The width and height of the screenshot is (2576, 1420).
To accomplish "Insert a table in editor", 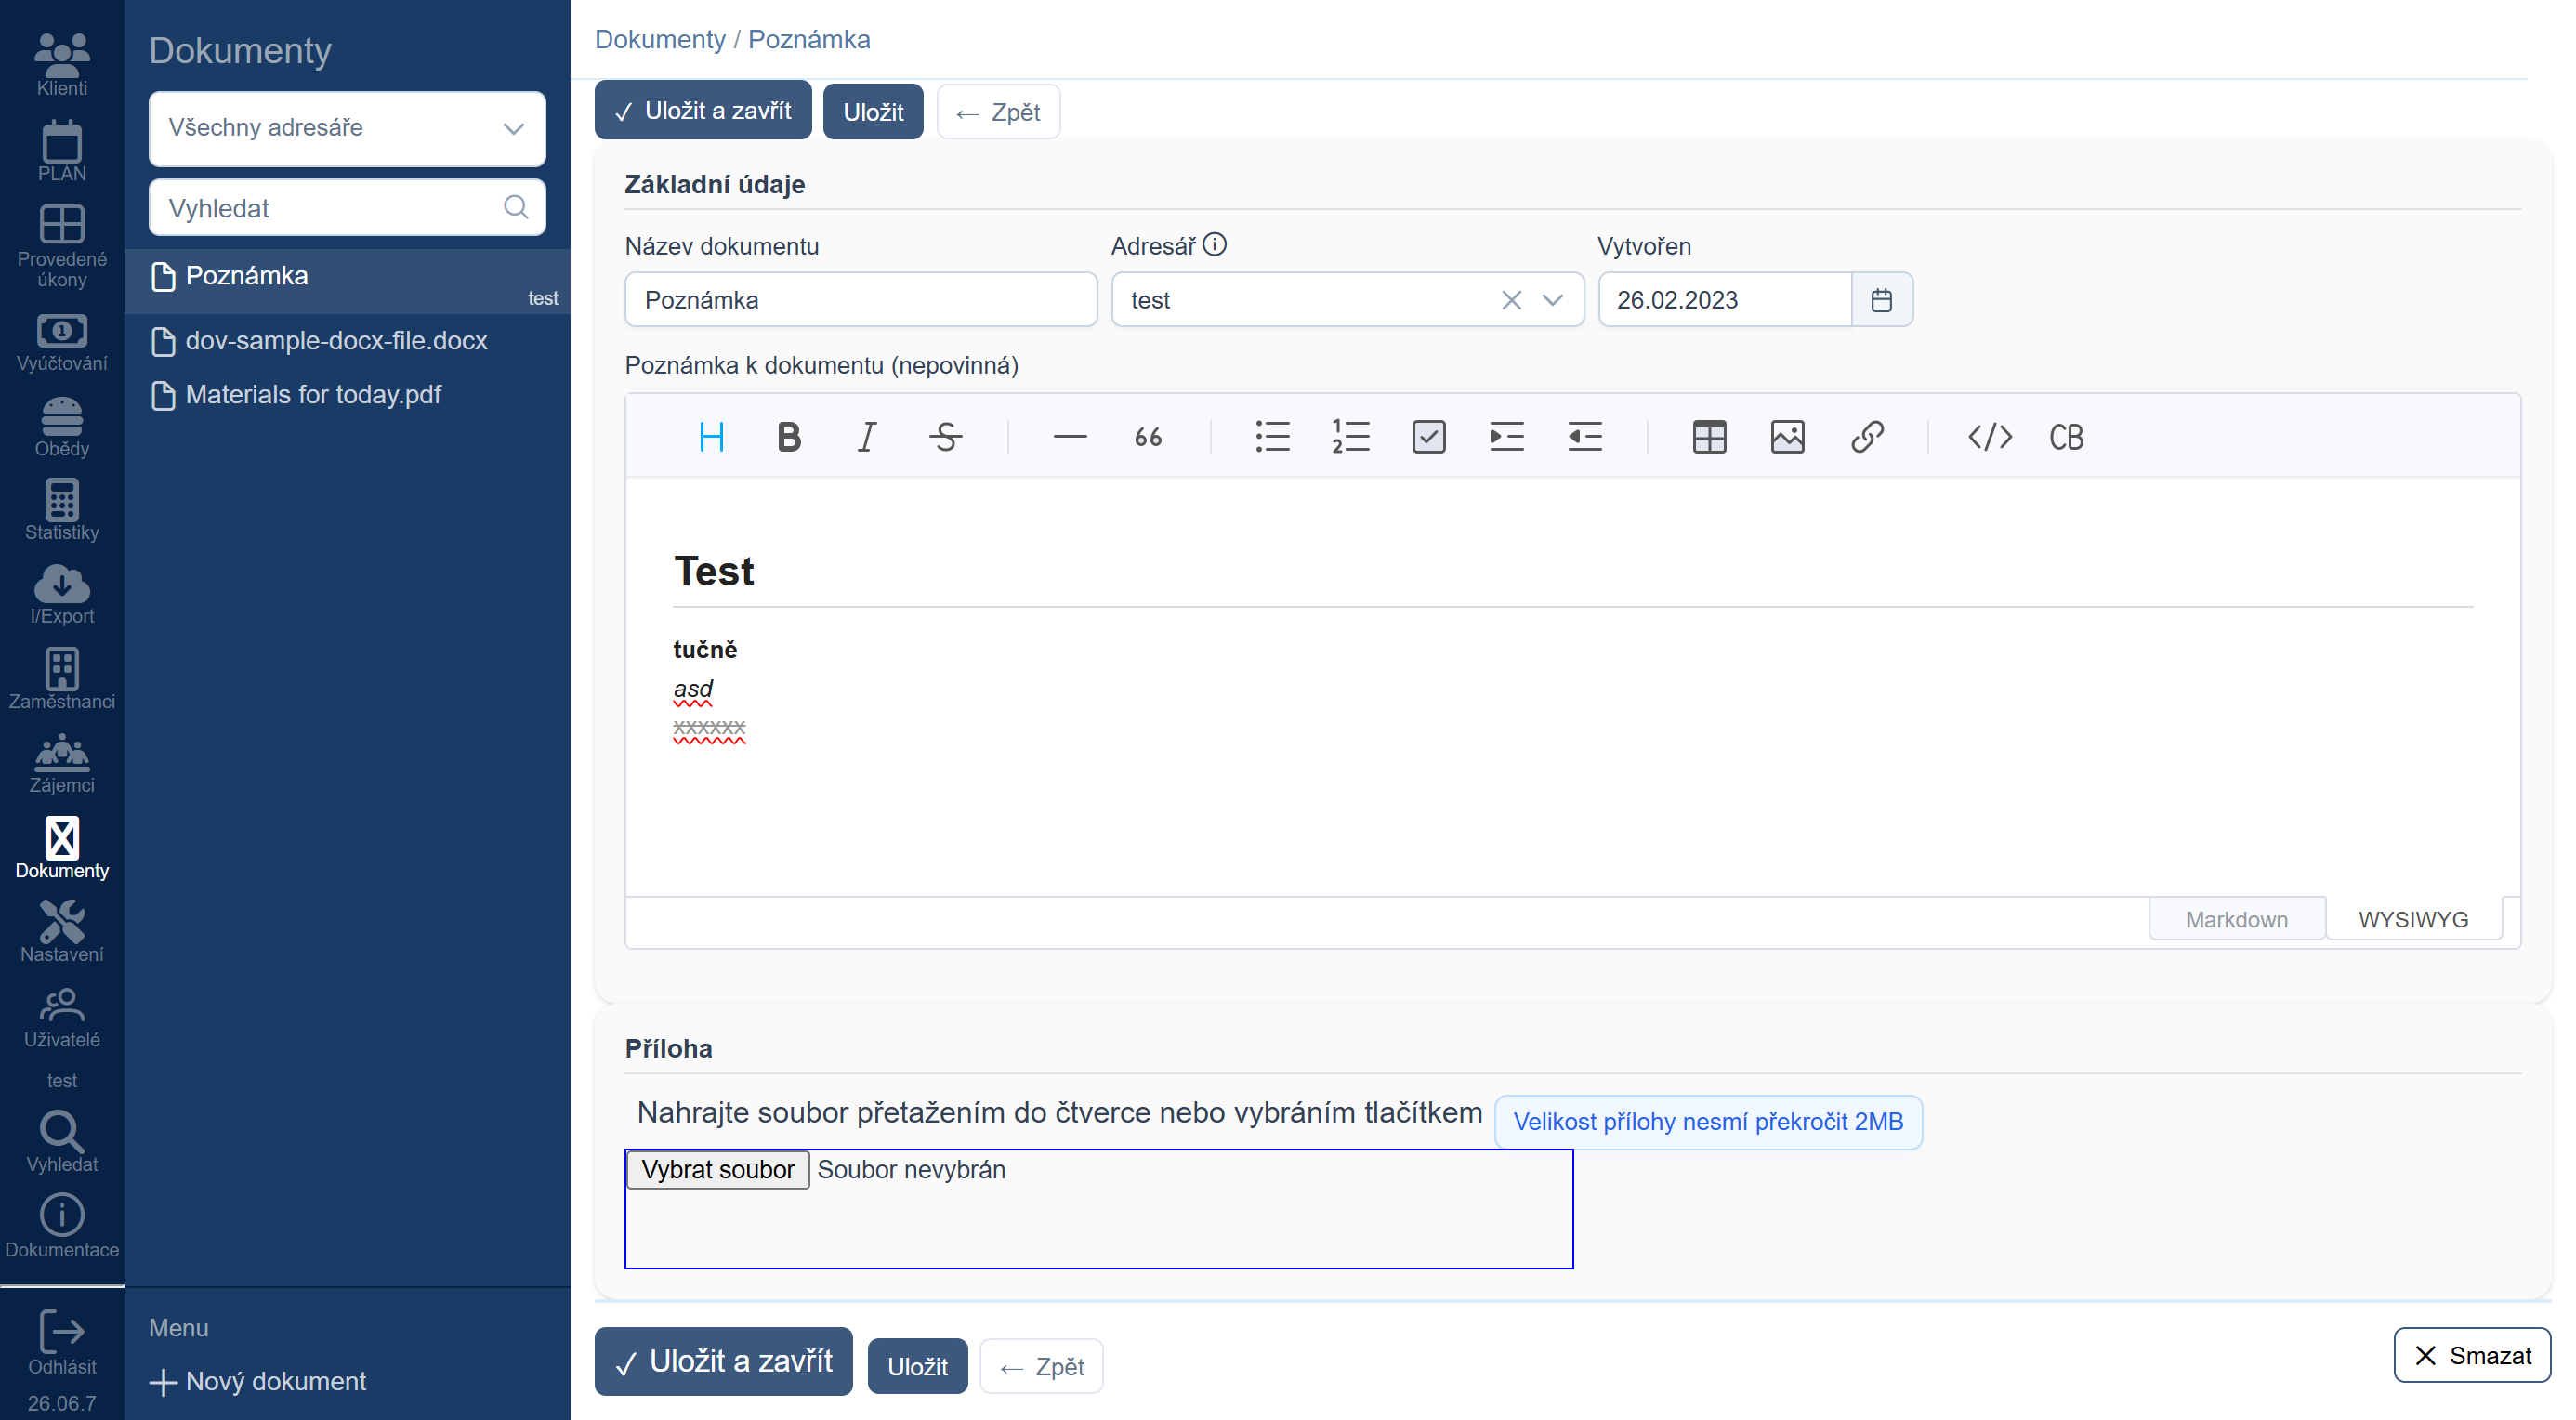I will [x=1710, y=437].
